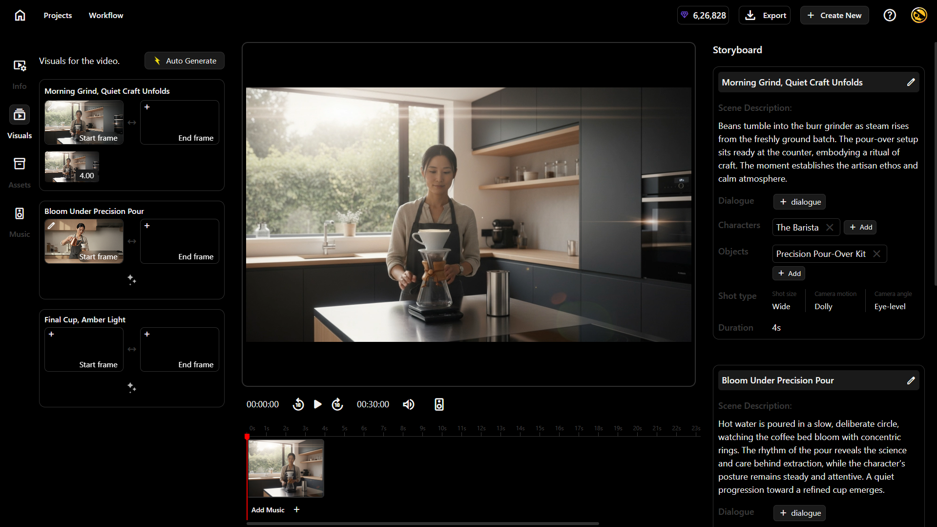The width and height of the screenshot is (937, 527).
Task: Skip forward 10 seconds
Action: click(x=337, y=404)
